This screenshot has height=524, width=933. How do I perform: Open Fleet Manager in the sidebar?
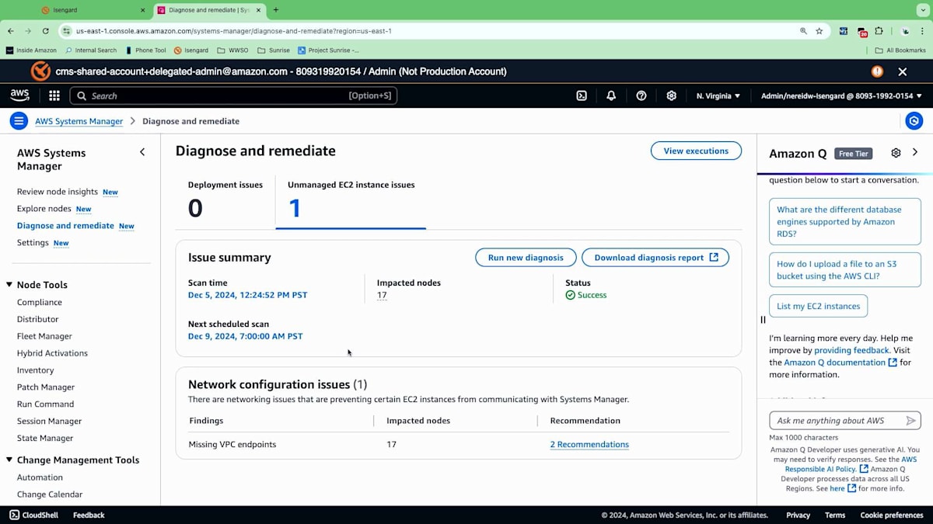(44, 336)
